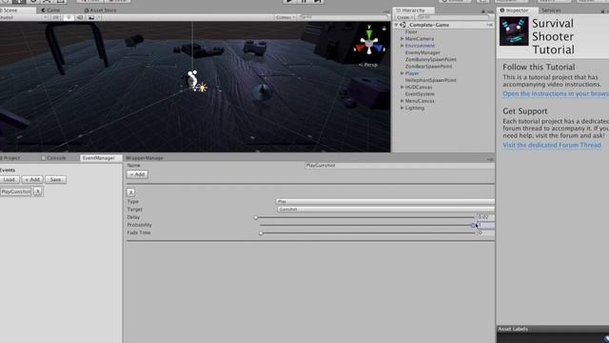Select the PlayGunshot event button
The width and height of the screenshot is (609, 343).
point(15,192)
